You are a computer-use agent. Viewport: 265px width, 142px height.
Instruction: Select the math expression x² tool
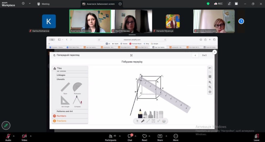158,121
